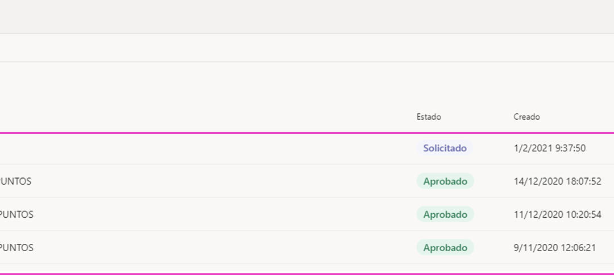Screen dimensions: 614x275
Task: Open the PUNTOS entry created 9/11/2020
Action: tap(16, 248)
